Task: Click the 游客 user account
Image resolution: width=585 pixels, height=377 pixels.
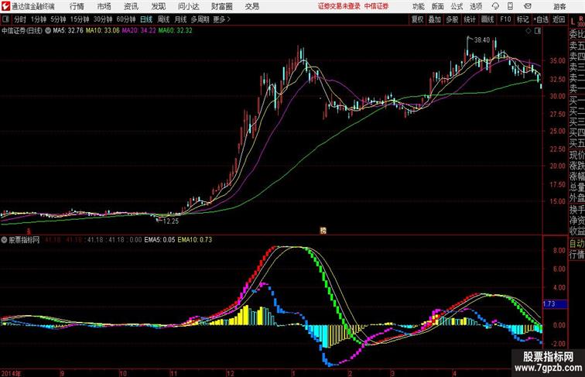Action: click(x=559, y=6)
